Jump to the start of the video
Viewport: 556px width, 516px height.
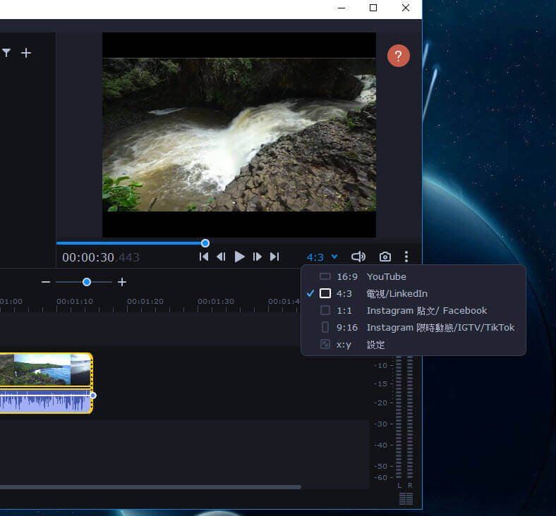pos(204,257)
